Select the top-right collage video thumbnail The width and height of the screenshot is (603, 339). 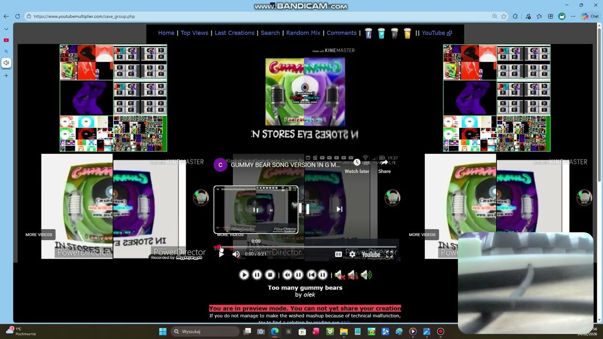pyautogui.click(x=497, y=98)
